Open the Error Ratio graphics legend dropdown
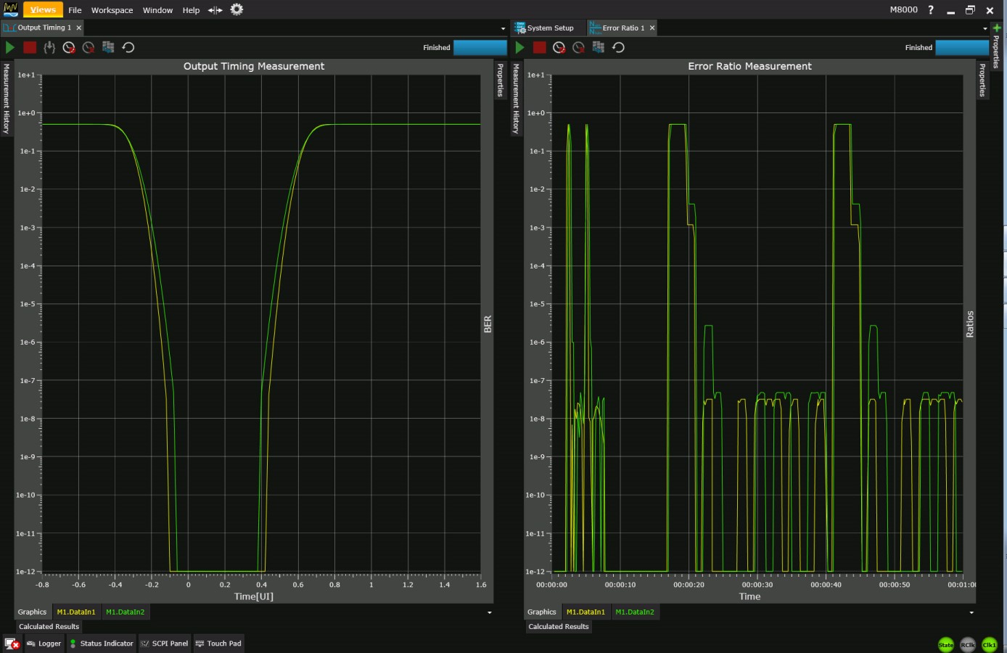The width and height of the screenshot is (1007, 653). [971, 612]
